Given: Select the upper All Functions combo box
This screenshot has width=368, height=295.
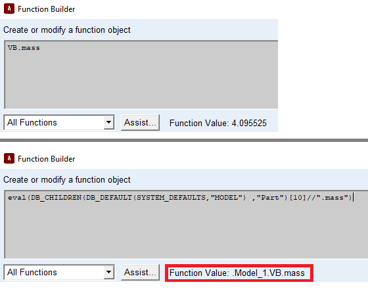Looking at the screenshot, I should coord(59,122).
